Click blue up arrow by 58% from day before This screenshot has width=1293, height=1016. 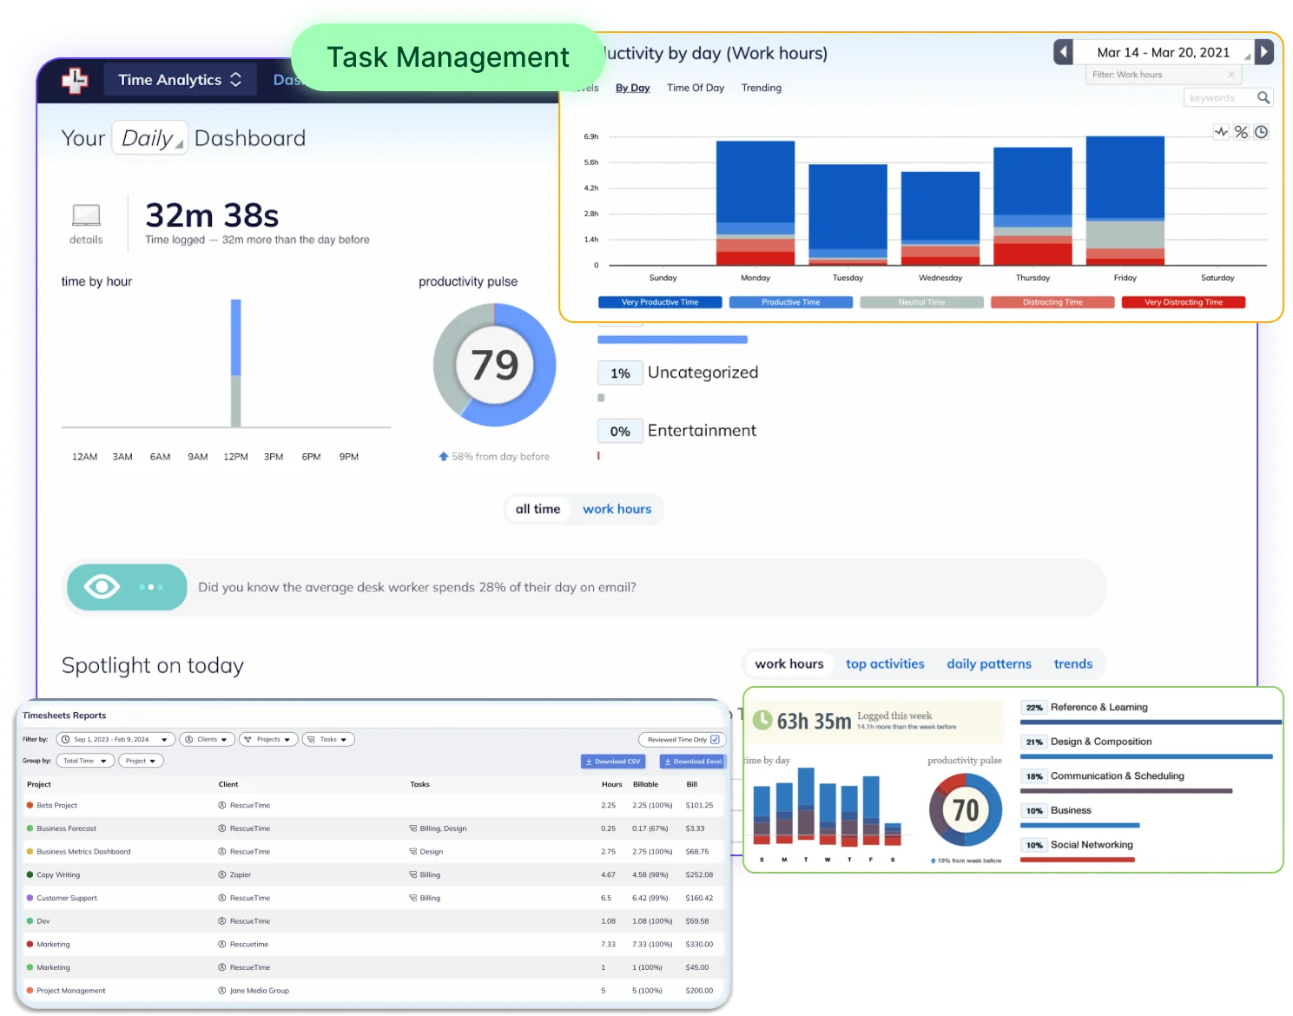point(444,456)
